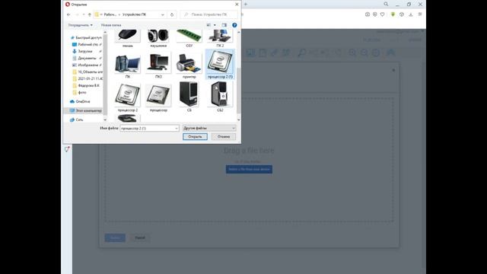Open the Opera ad blocker shield icon
Viewport: 487px width, 274px height.
[375, 14]
